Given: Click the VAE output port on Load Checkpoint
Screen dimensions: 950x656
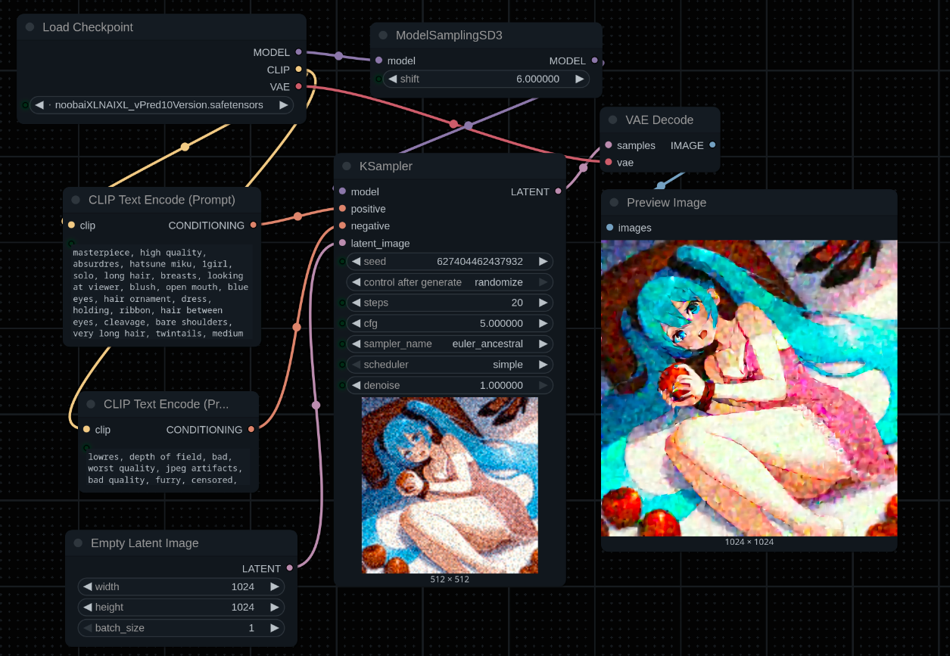Looking at the screenshot, I should coord(298,87).
